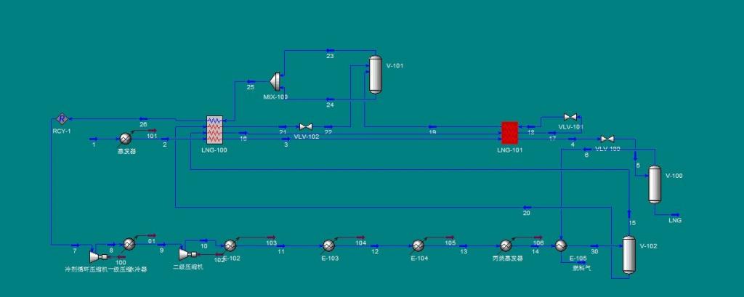Click the LNG product stream label

(x=675, y=221)
